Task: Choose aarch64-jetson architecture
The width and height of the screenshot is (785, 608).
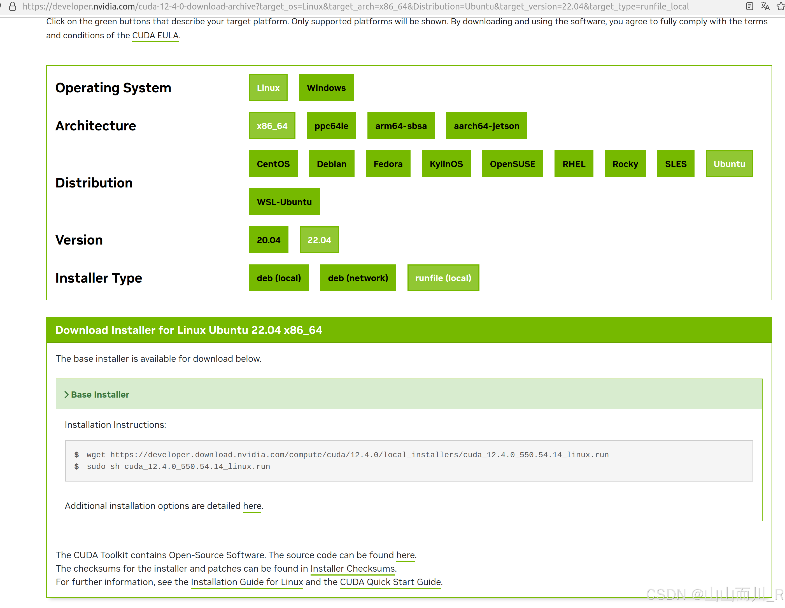Action: [x=486, y=126]
